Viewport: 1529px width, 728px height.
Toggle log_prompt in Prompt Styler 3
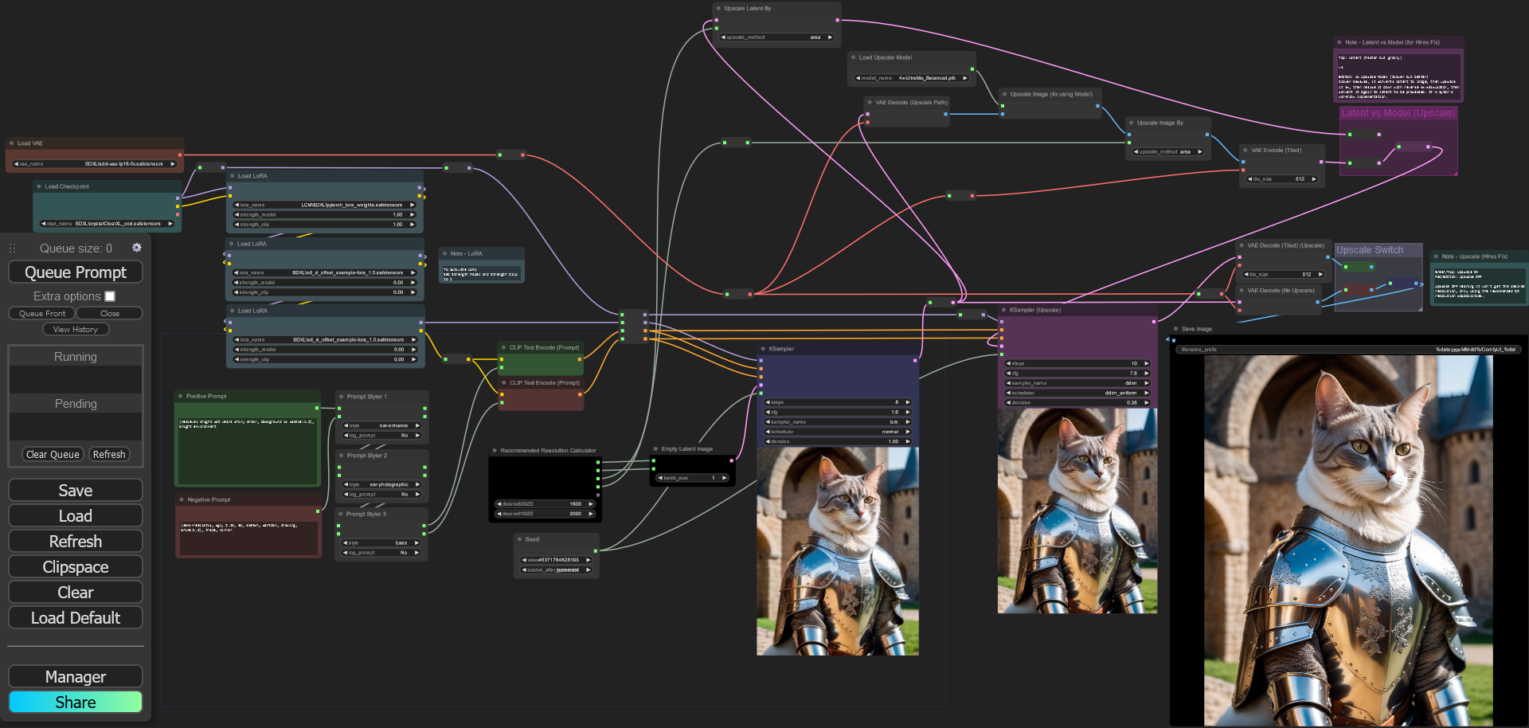coord(382,552)
